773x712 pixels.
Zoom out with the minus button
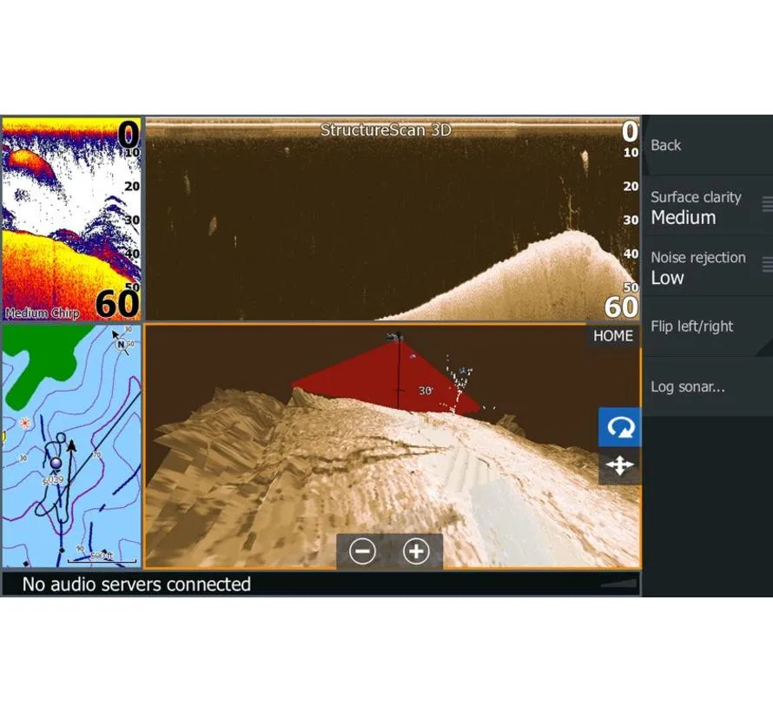point(363,551)
